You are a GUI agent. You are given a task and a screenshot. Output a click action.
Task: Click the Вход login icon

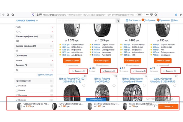[172, 20]
